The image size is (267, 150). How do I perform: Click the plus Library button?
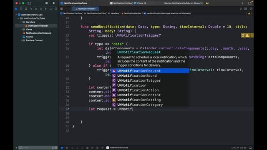point(242,3)
